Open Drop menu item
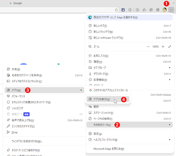The height and width of the screenshot is (156, 176). pos(44,132)
